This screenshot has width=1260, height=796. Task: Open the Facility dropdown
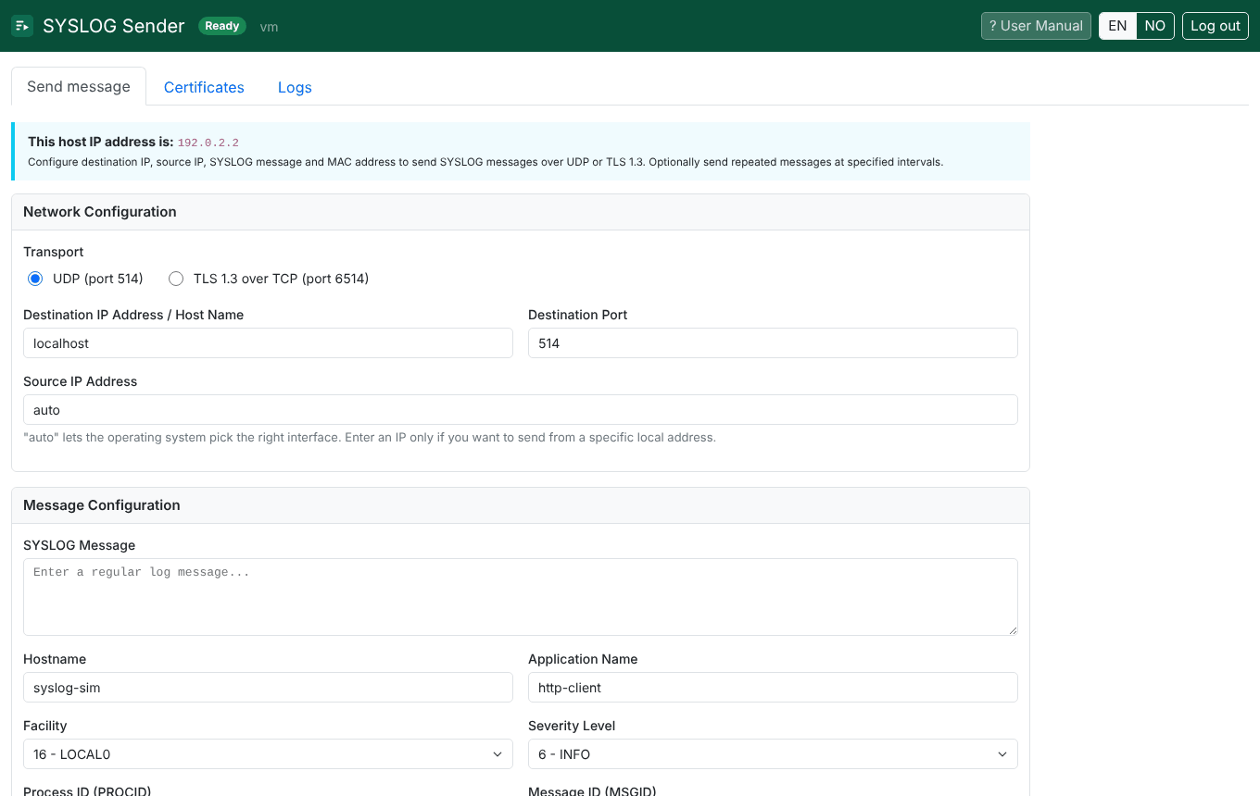pyautogui.click(x=268, y=754)
